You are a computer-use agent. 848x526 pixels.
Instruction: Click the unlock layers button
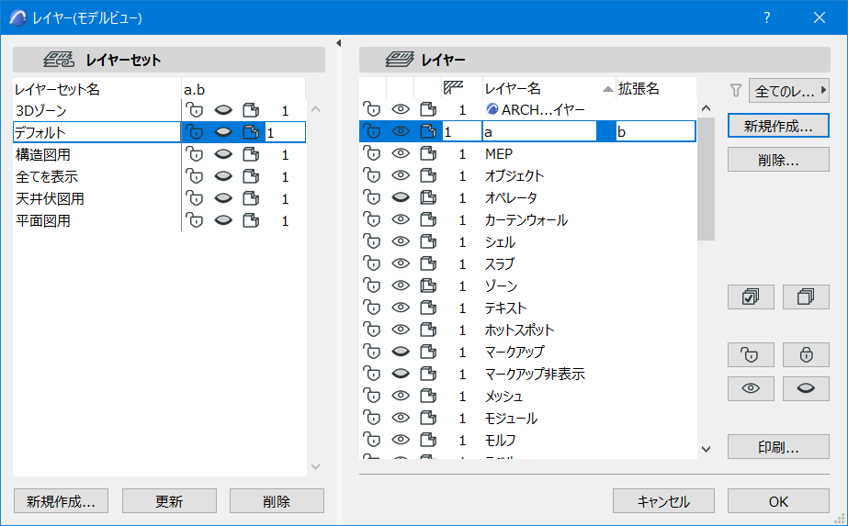751,354
